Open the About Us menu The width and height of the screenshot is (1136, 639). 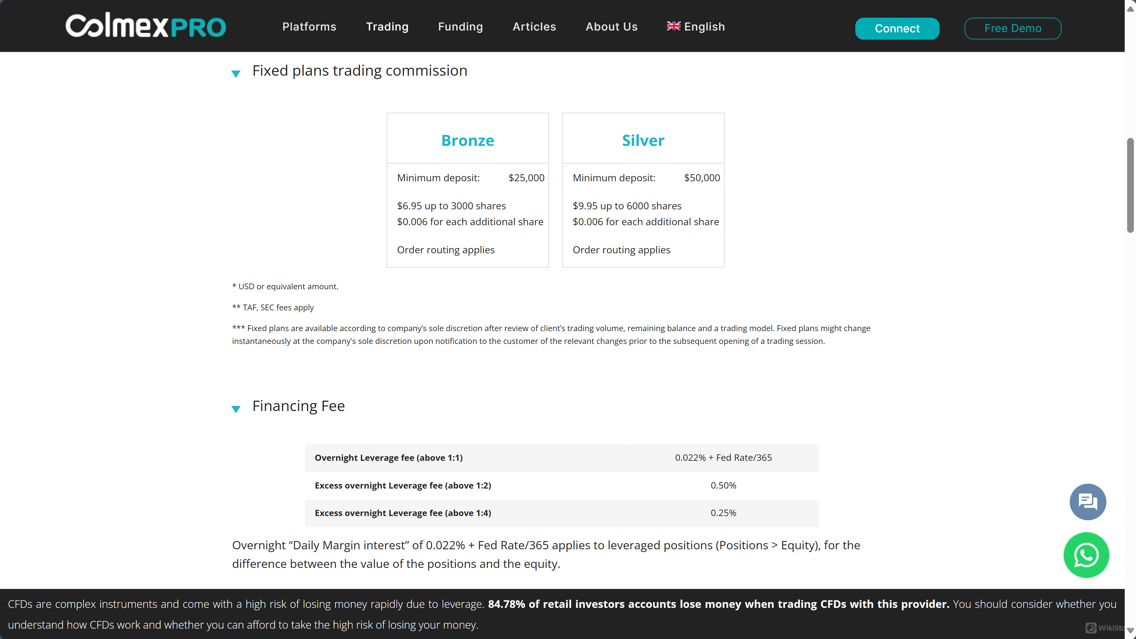[611, 27]
